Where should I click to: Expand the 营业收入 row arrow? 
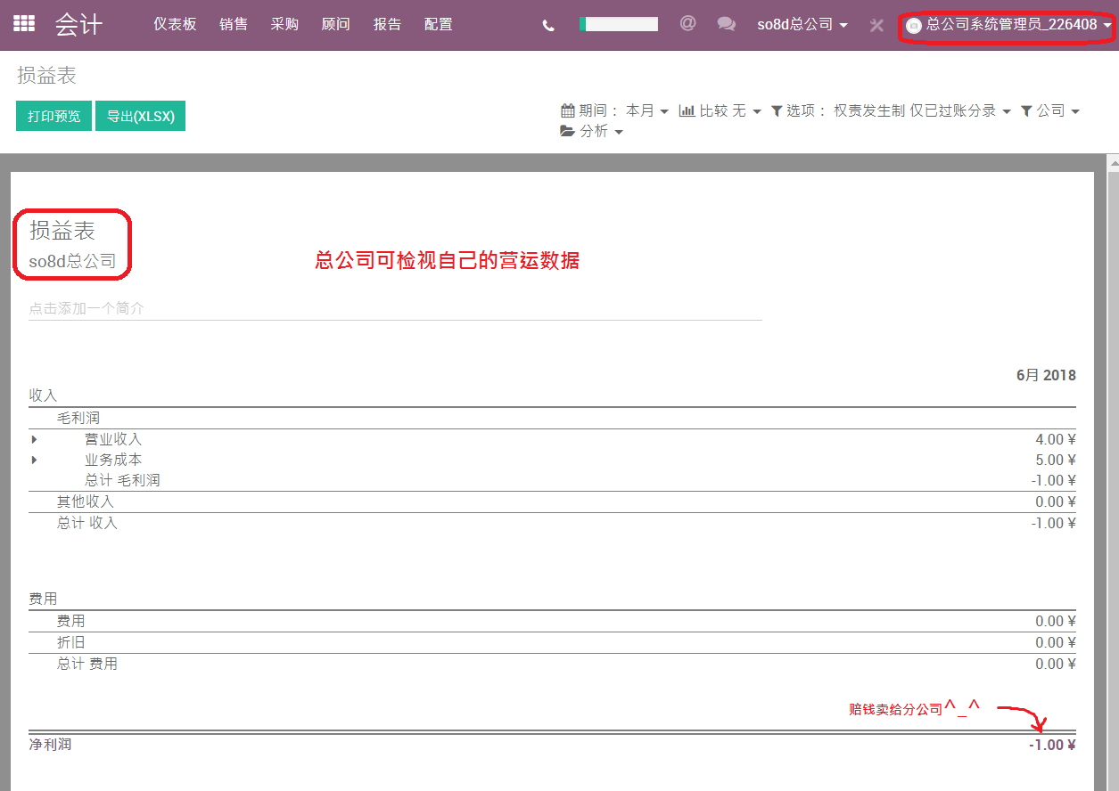click(x=35, y=439)
